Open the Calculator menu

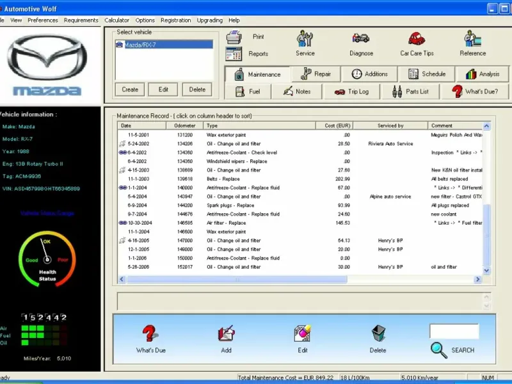tap(116, 20)
